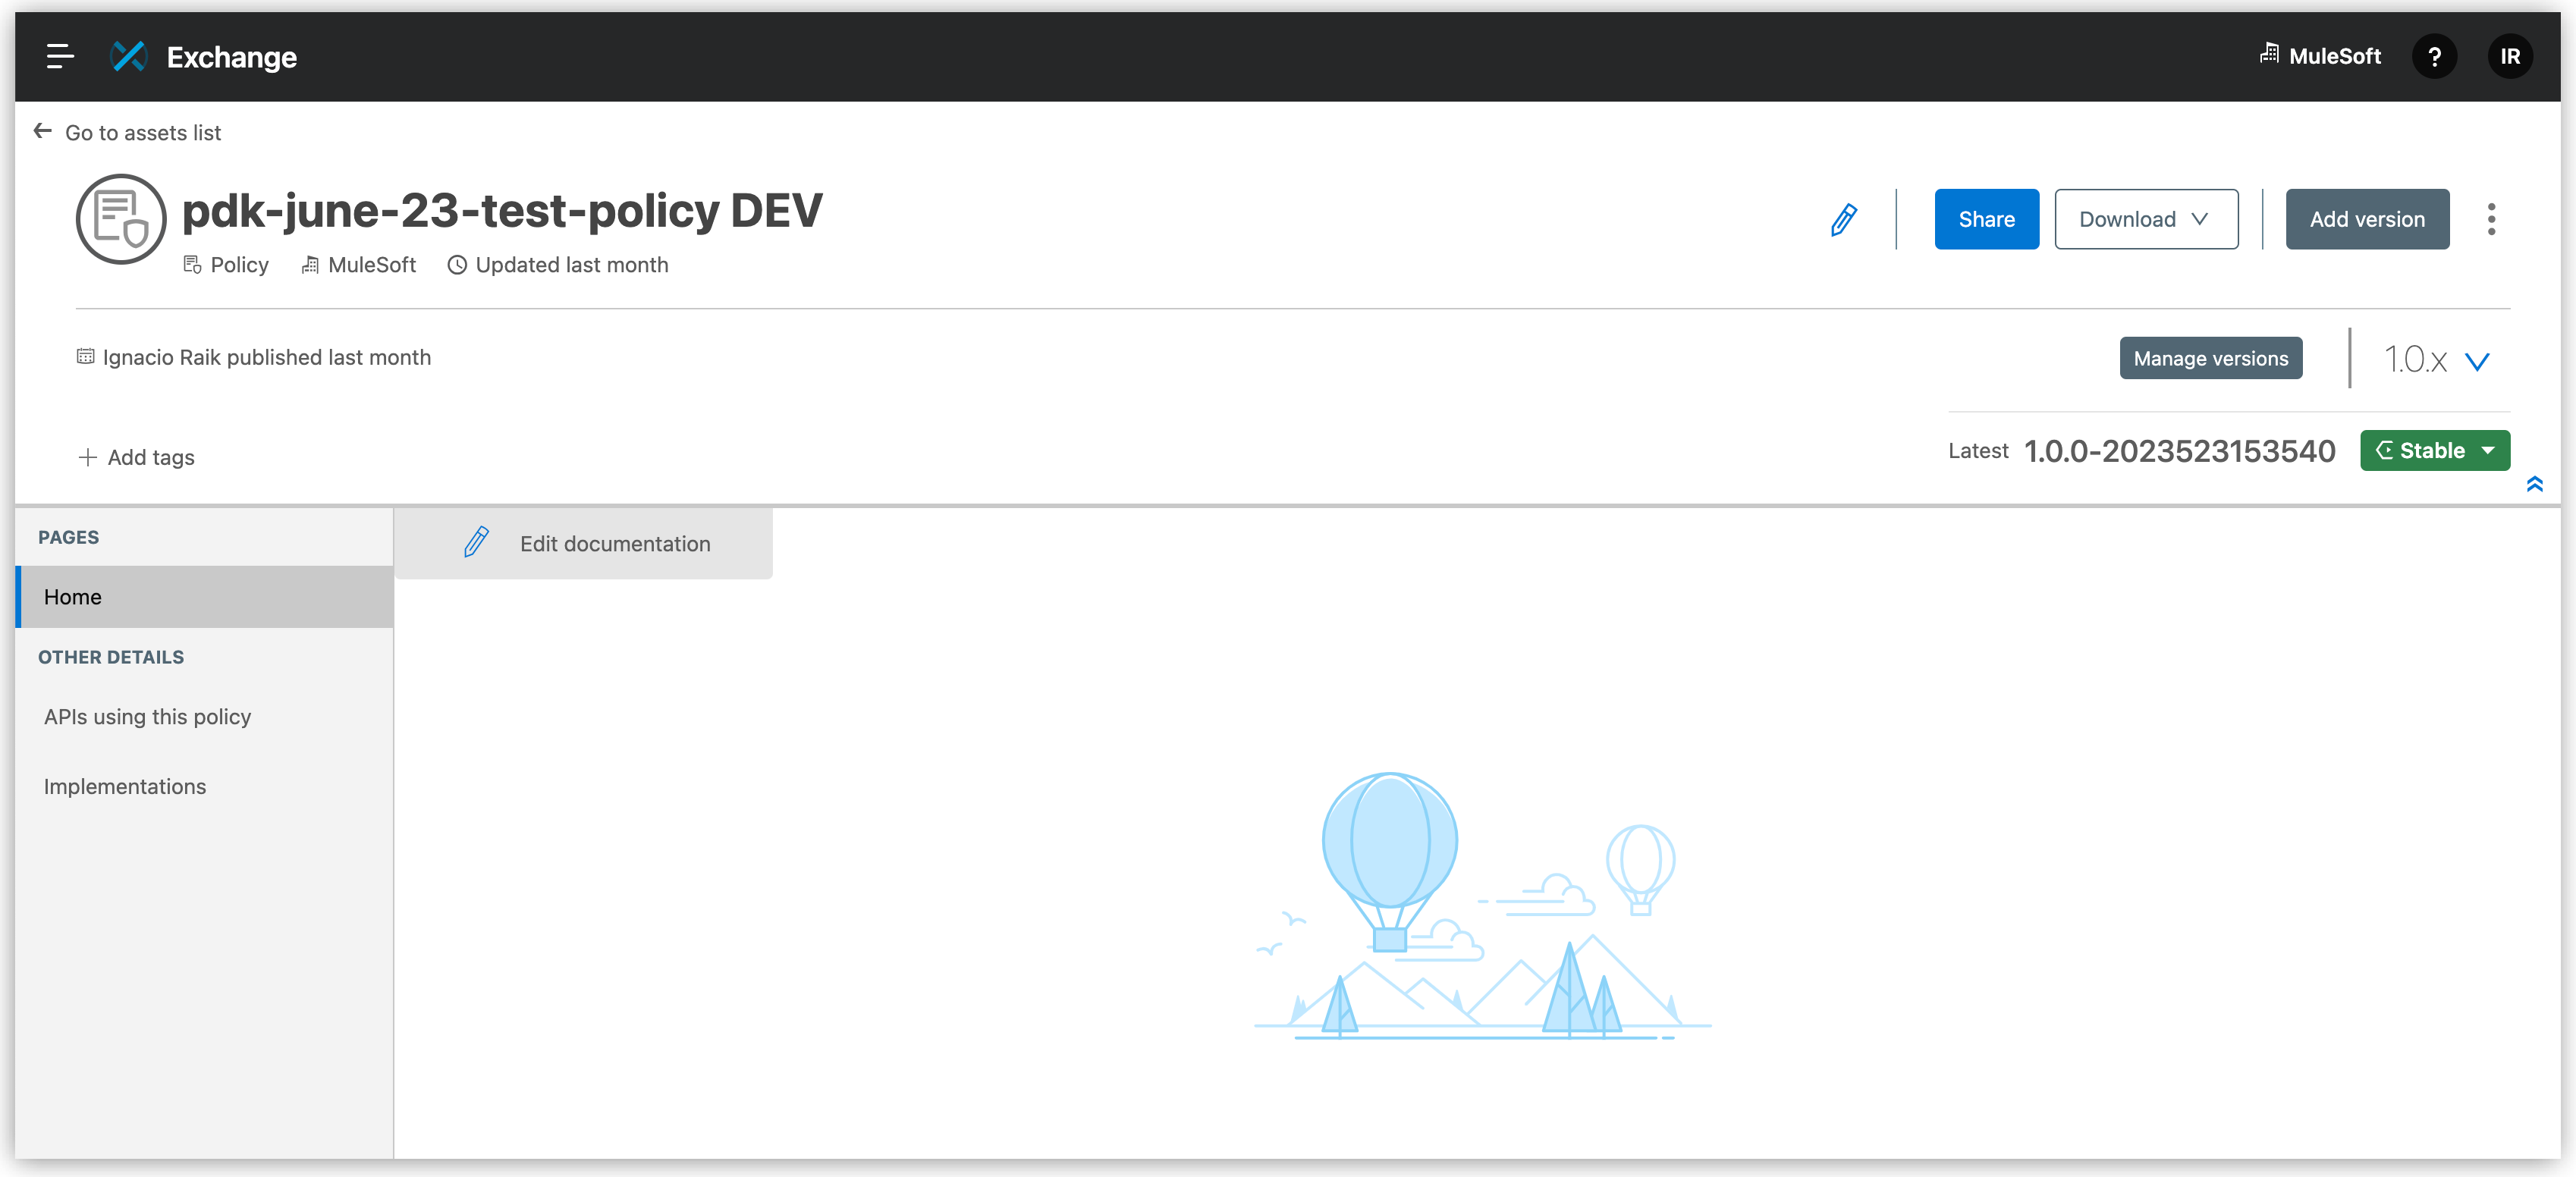Click the Share button
2576x1177 pixels.
point(1986,218)
